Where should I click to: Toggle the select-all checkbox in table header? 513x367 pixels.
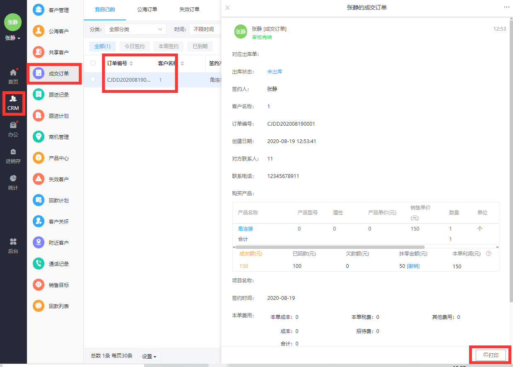pyautogui.click(x=93, y=63)
